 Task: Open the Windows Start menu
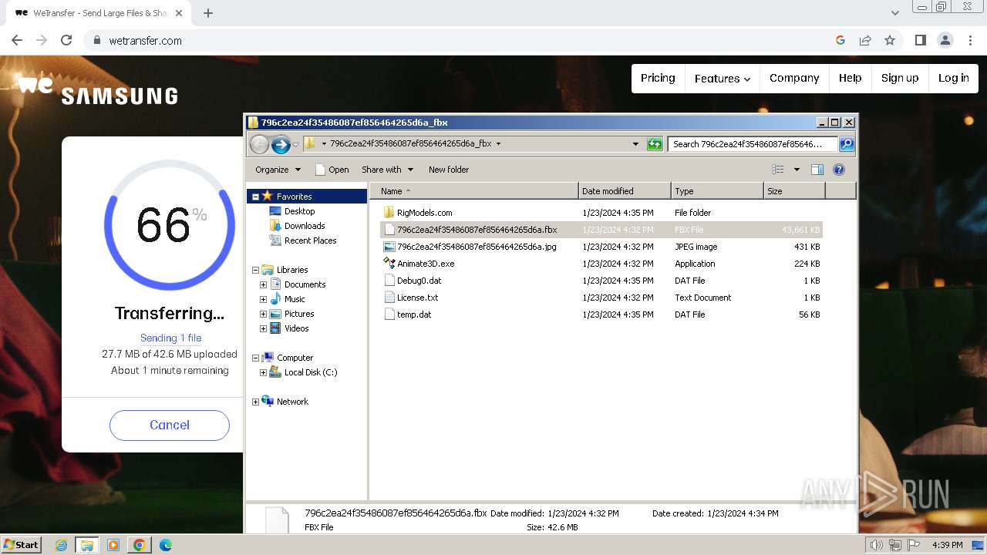pos(22,545)
